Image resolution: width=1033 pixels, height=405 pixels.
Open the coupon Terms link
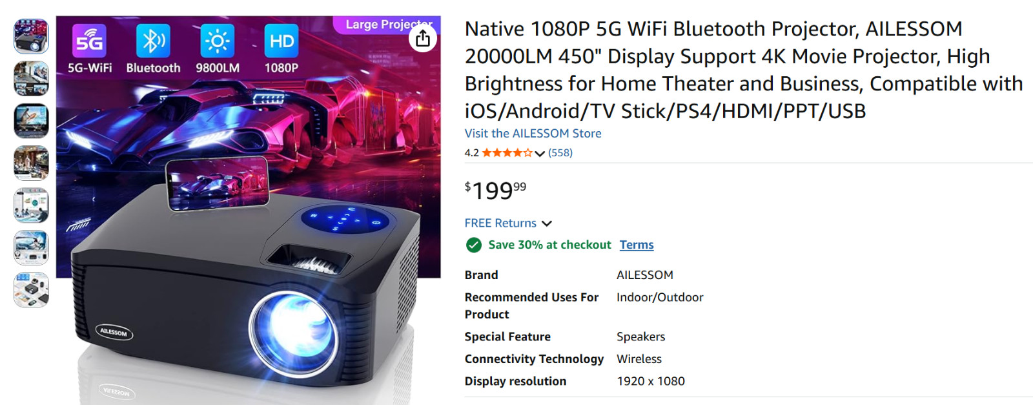[637, 245]
